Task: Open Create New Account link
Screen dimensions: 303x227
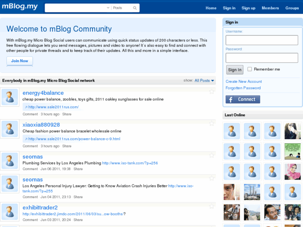Action: click(244, 82)
